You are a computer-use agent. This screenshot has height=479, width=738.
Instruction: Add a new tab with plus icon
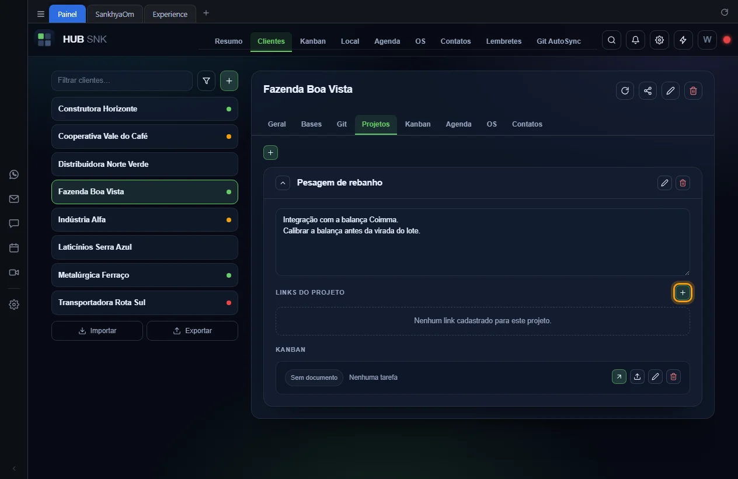tap(206, 13)
